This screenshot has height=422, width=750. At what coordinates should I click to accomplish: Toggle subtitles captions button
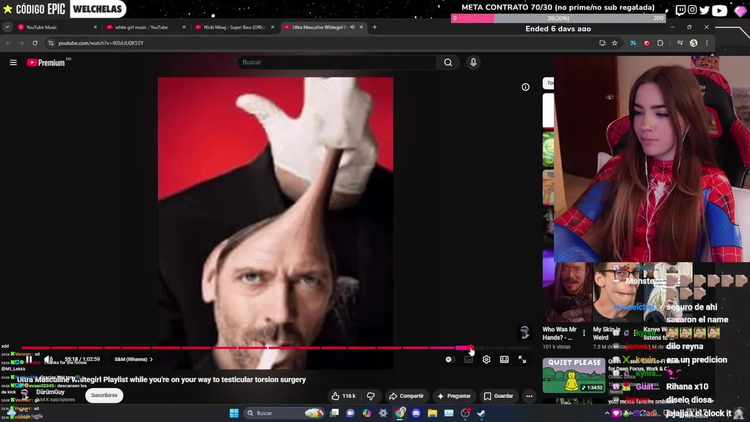(x=468, y=360)
